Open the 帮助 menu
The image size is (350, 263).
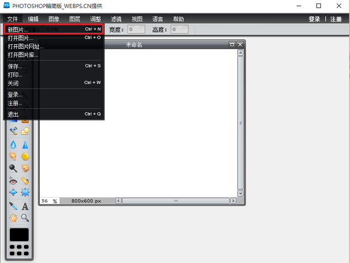pyautogui.click(x=178, y=19)
